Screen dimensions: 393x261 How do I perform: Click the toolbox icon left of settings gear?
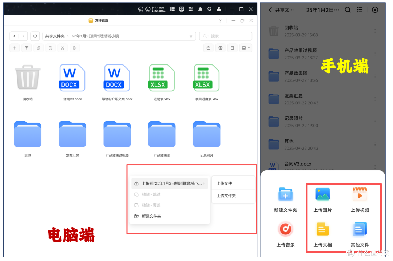208,48
